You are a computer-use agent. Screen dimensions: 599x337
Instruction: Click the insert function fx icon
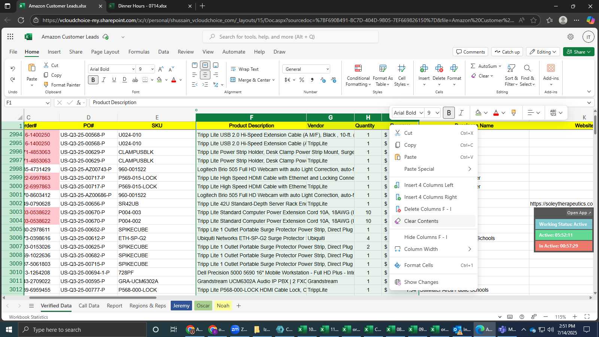click(79, 103)
